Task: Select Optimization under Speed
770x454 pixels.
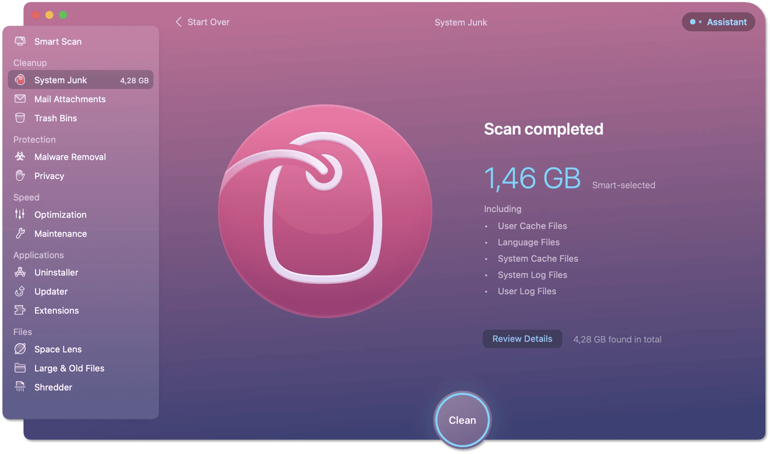Action: (x=81, y=214)
